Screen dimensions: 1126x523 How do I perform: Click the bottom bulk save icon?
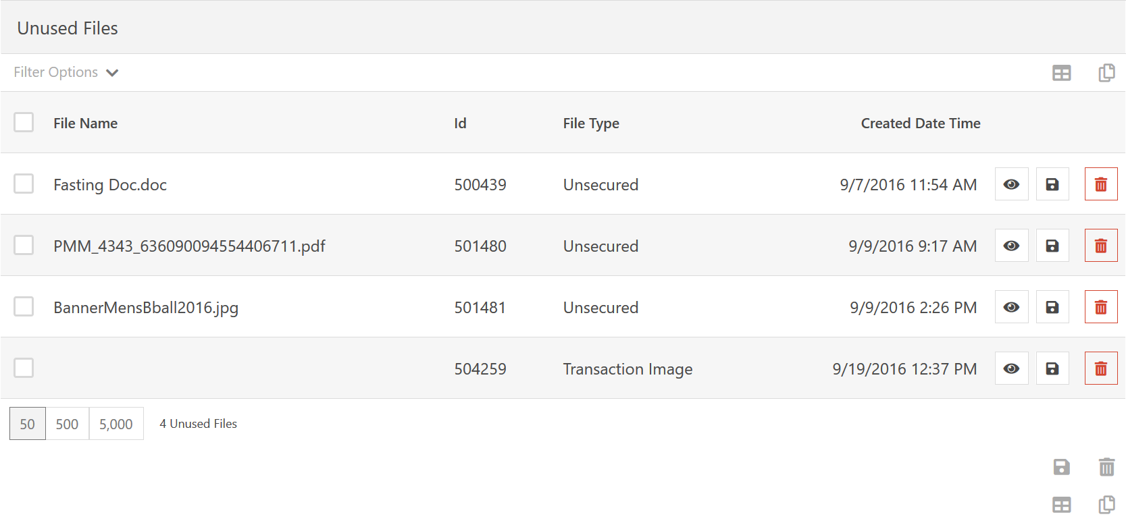coord(1061,467)
